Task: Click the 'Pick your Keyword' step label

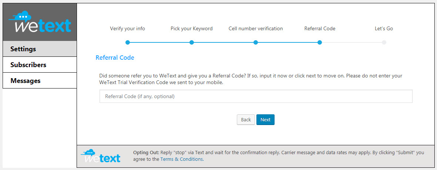Action: (191, 29)
